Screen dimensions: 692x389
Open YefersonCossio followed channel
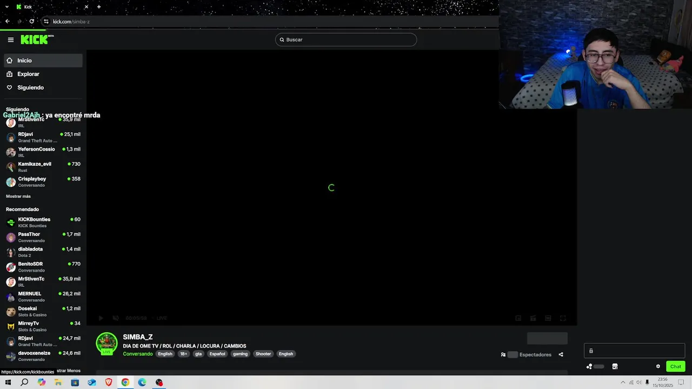coord(43,152)
